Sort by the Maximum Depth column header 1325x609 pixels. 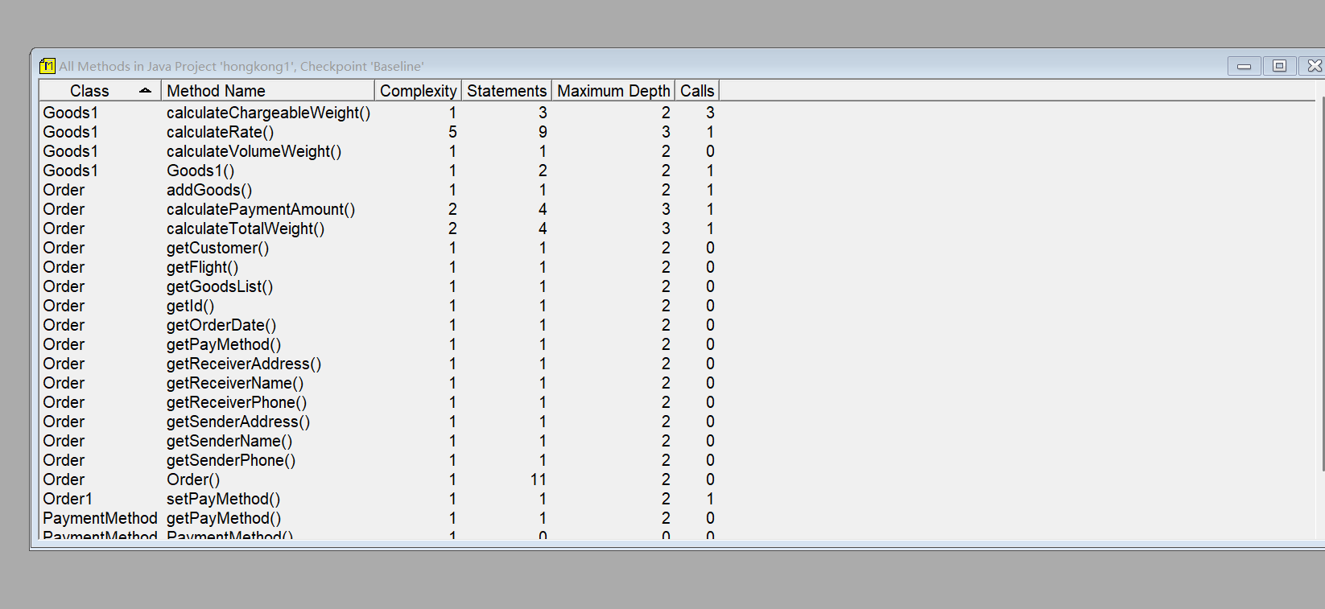click(x=613, y=91)
